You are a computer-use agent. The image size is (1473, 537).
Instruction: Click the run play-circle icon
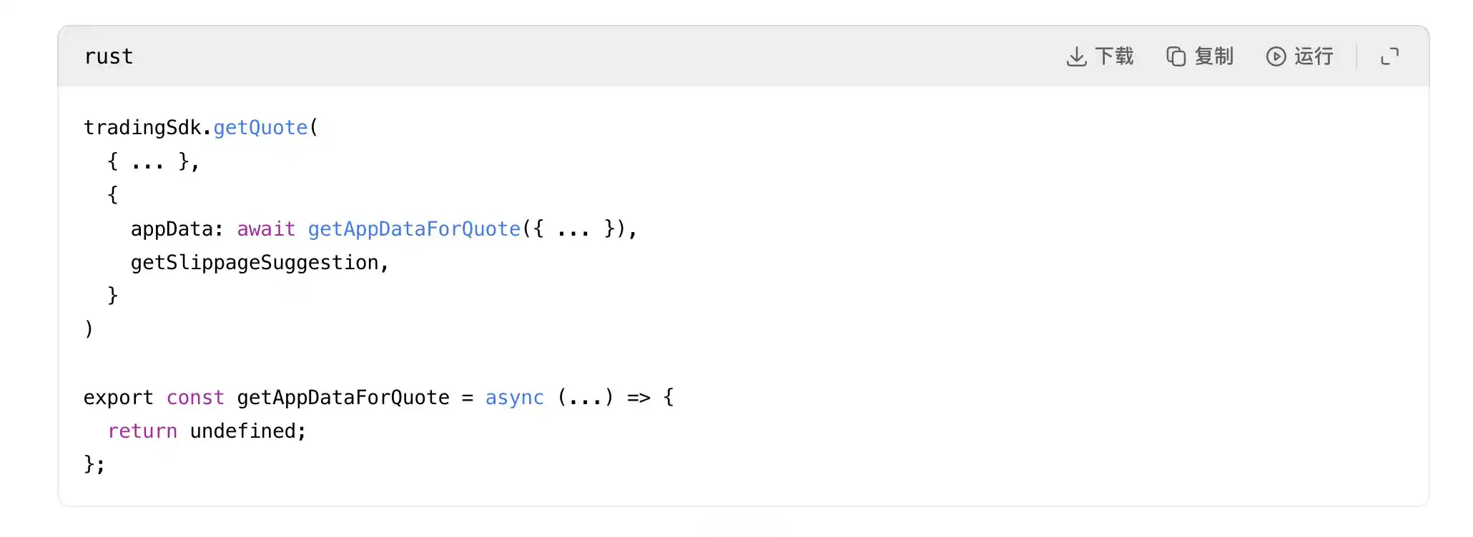[1276, 56]
